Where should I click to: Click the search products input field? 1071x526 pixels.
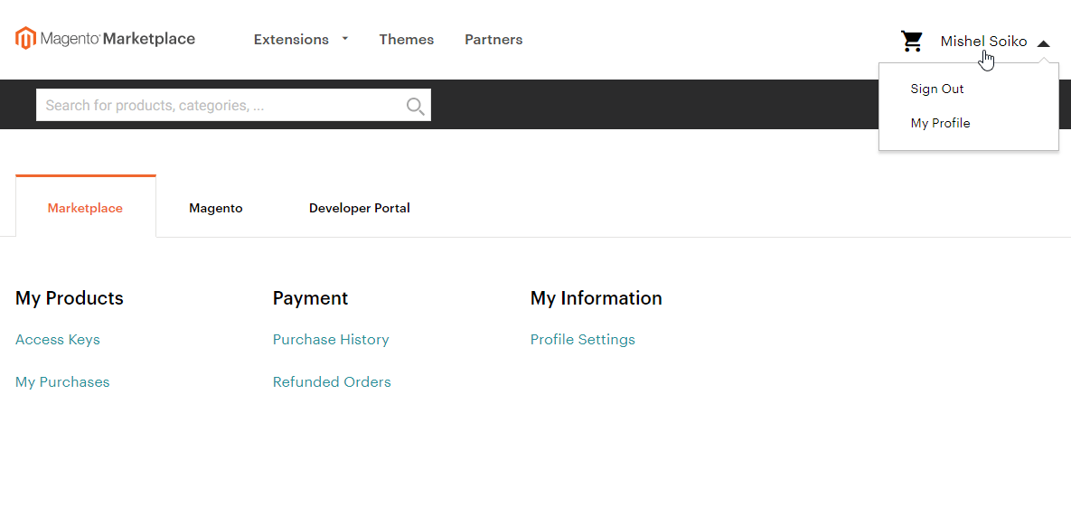[x=233, y=105]
